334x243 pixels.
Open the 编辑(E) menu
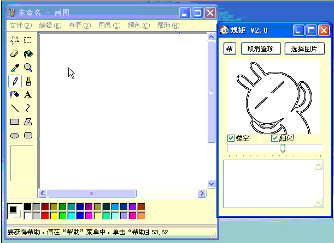point(50,26)
